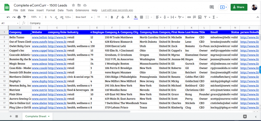Viewport: 261px width, 121px height.
Task: Collapse the side panel arrow
Action: point(256,117)
